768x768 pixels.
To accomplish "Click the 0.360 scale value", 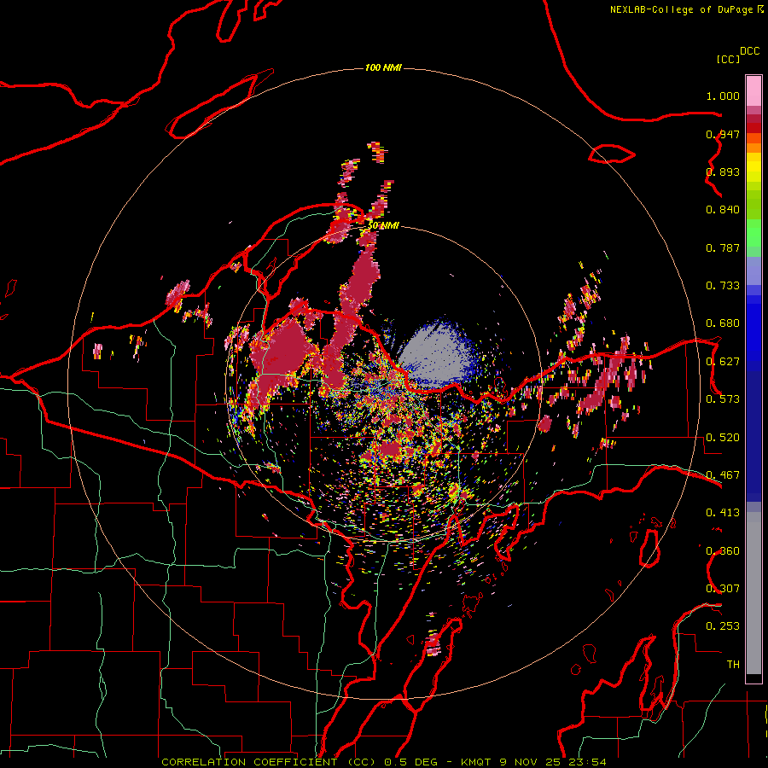I will tap(723, 551).
